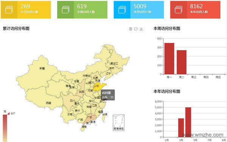Click the 1月 axis label
This screenshot has width=227, height=142.
point(166,140)
